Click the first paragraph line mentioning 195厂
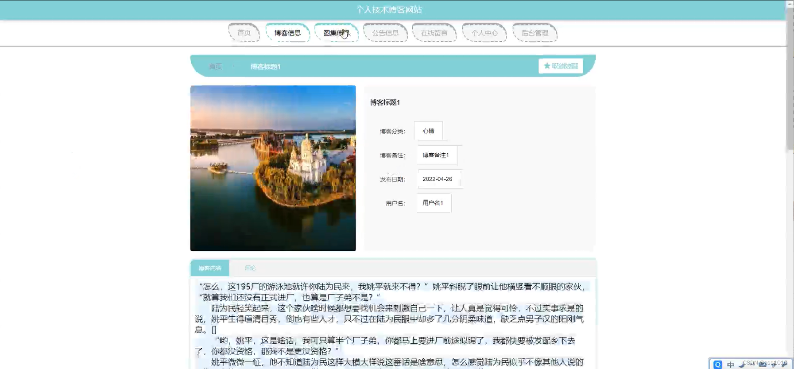 [x=392, y=287]
